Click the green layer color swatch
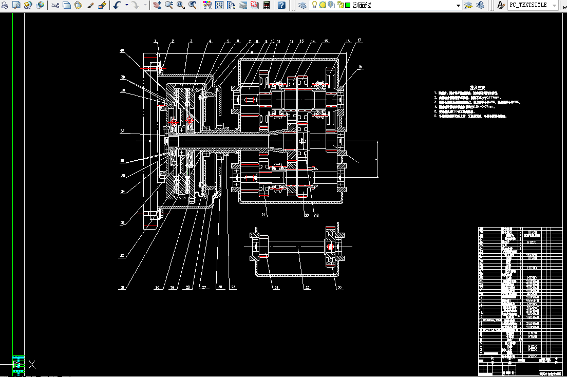 pos(348,5)
